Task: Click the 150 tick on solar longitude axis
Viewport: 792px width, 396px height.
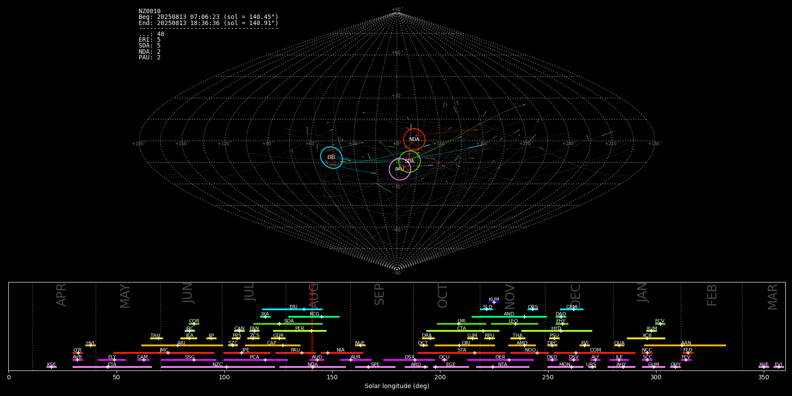Action: point(332,377)
